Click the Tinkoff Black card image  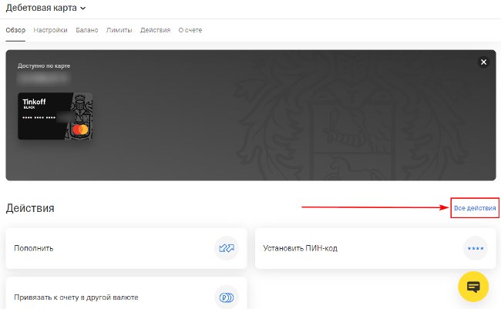coord(55,116)
